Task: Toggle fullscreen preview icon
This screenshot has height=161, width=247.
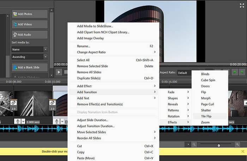Action: click(242, 5)
